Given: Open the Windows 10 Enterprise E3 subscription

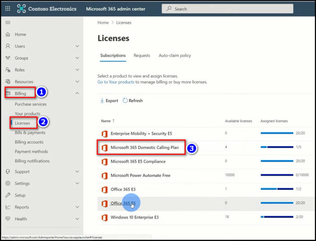Looking at the screenshot, I should pyautogui.click(x=135, y=218).
